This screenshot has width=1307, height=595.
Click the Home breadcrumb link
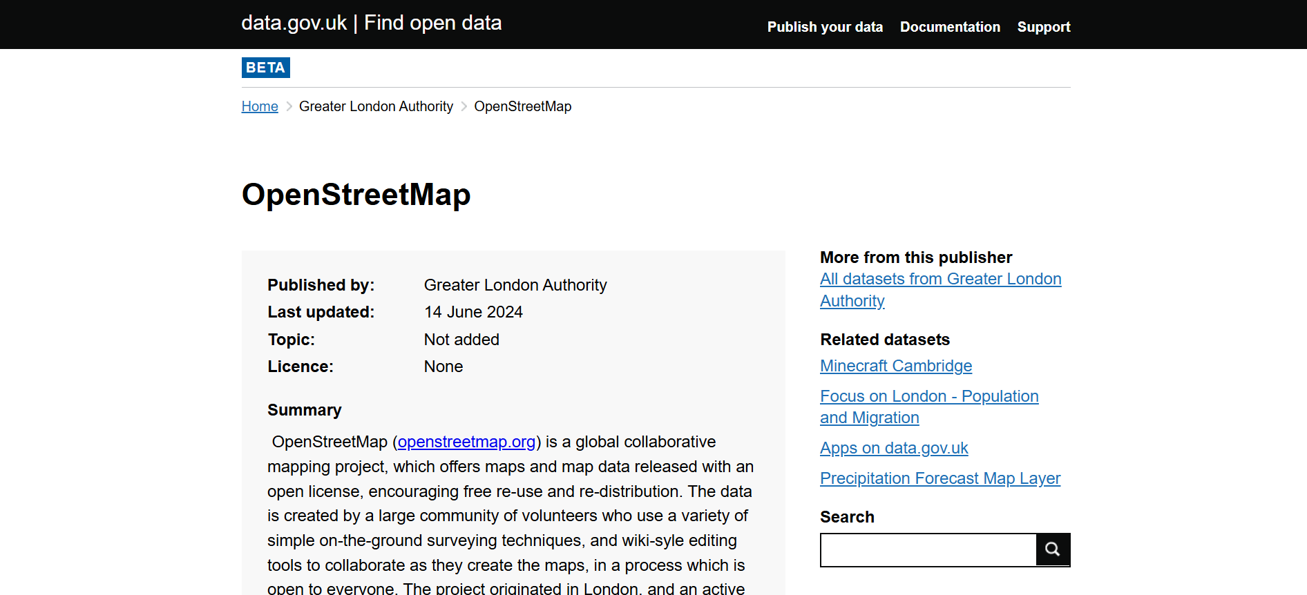click(x=260, y=106)
